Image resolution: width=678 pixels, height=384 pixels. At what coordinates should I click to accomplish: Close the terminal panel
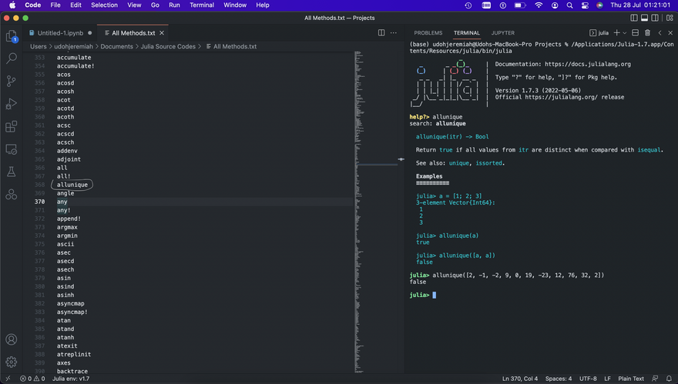coord(670,33)
